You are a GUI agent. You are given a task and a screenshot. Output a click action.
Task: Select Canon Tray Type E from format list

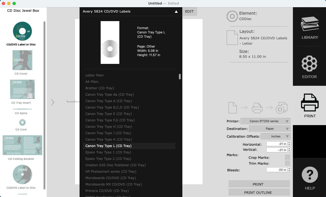108,114
